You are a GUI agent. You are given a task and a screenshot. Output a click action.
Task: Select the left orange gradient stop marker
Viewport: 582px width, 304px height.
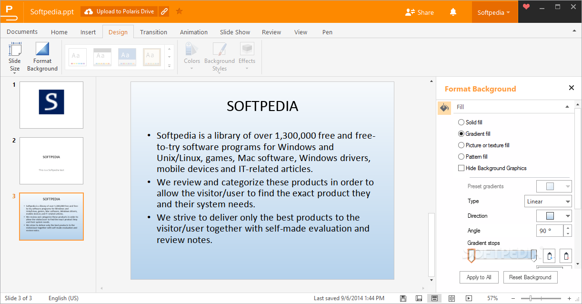471,256
